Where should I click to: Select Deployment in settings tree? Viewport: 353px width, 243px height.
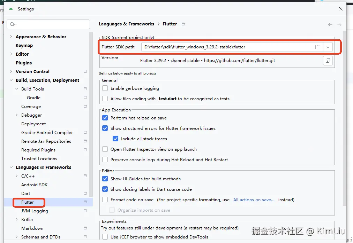click(33, 124)
